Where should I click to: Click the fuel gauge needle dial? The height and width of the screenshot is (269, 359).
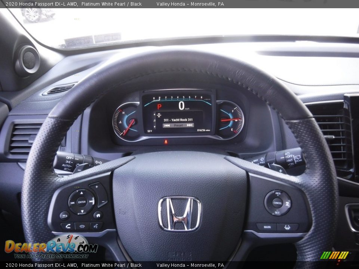230,120
